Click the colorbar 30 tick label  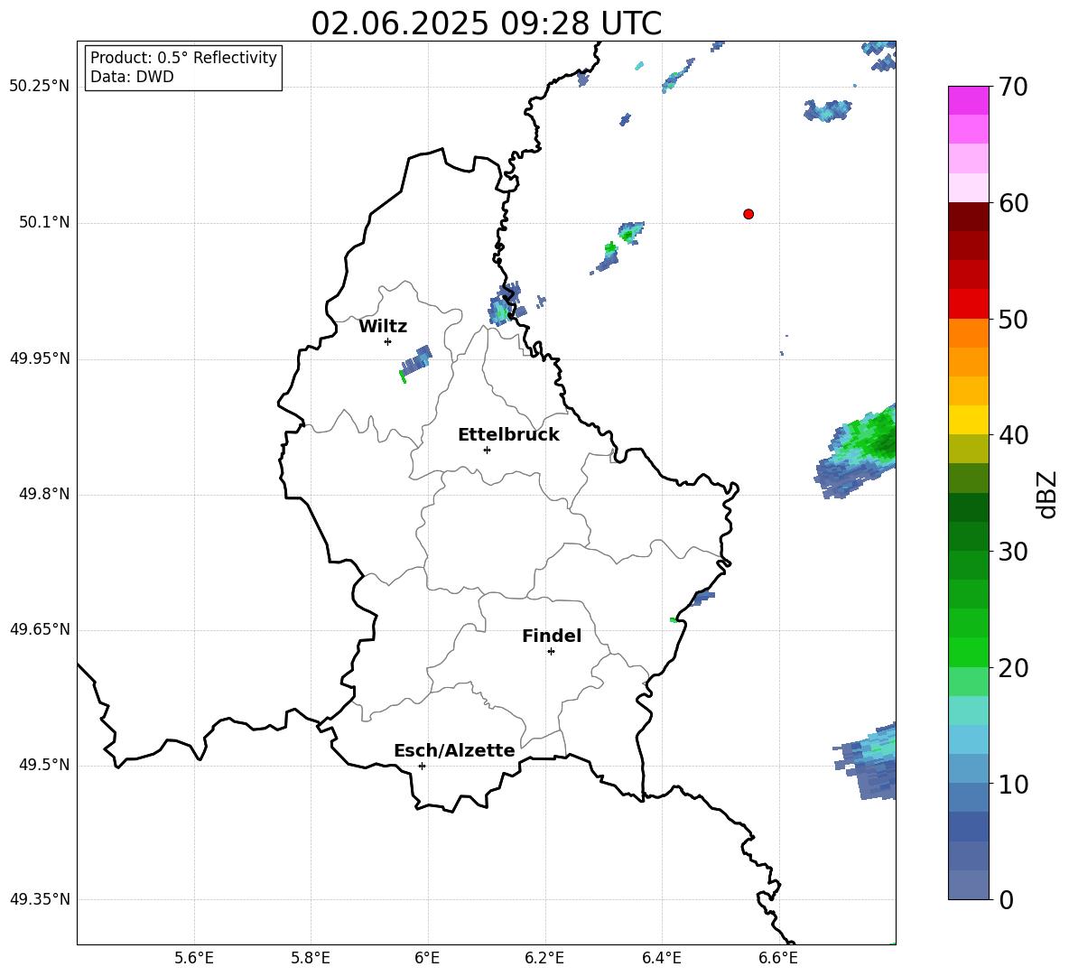tap(1013, 552)
